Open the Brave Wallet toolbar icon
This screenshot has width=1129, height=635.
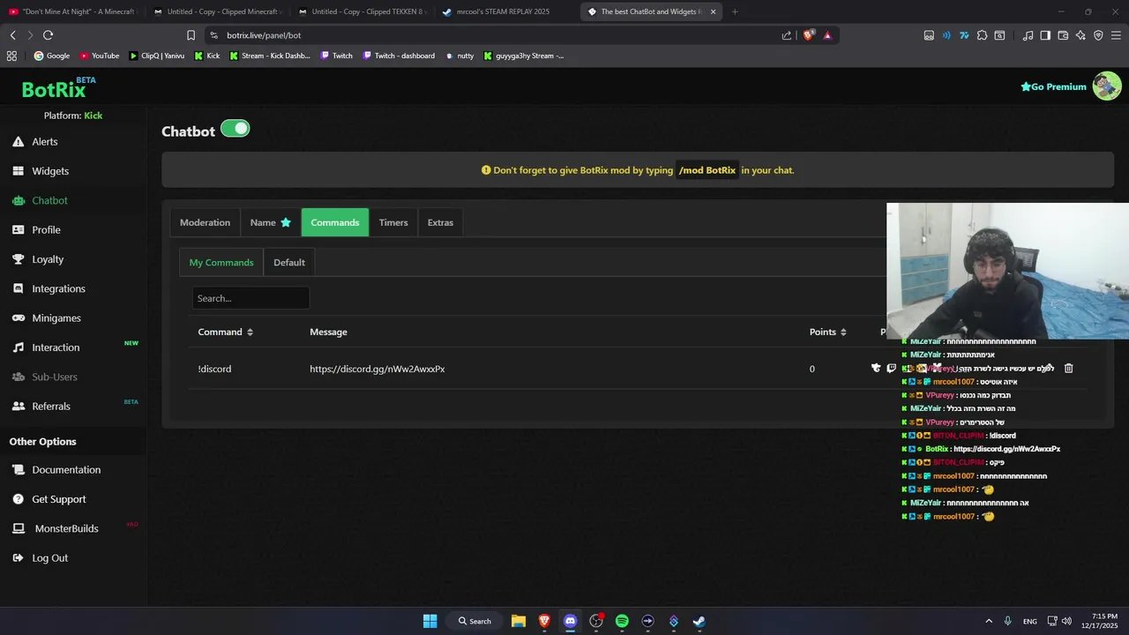coord(1063,35)
